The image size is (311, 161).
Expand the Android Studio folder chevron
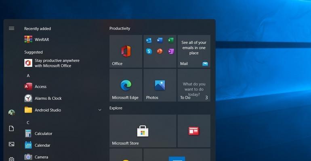(x=100, y=110)
